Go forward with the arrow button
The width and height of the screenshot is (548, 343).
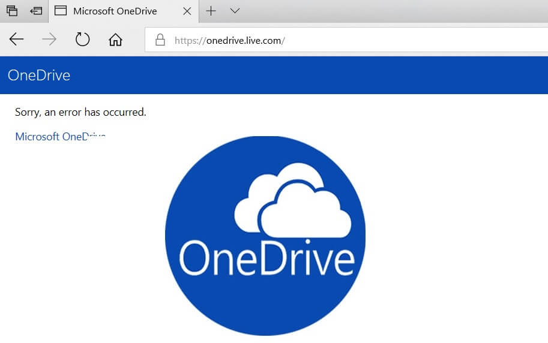49,39
